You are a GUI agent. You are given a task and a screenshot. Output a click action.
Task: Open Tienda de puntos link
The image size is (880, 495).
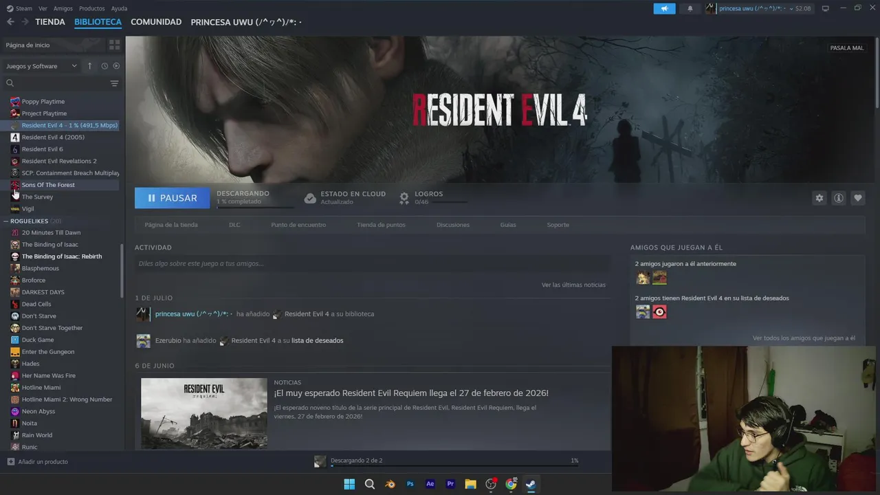(381, 225)
